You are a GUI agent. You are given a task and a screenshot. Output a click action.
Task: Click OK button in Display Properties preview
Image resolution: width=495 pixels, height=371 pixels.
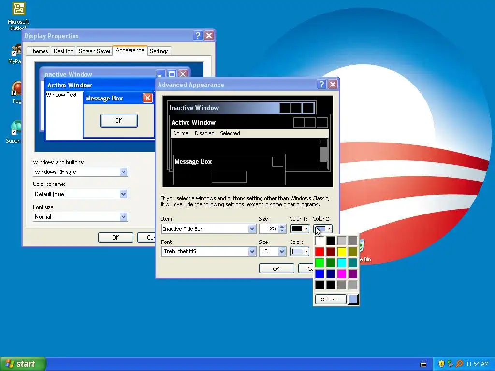point(119,120)
